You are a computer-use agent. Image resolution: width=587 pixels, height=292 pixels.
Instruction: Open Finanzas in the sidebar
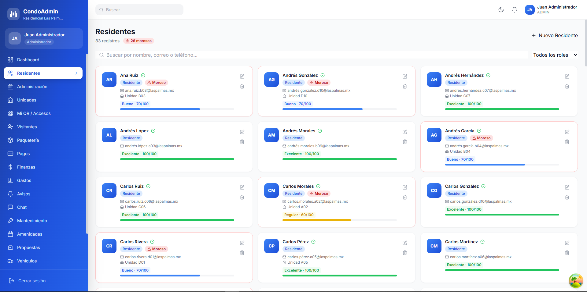coord(26,167)
